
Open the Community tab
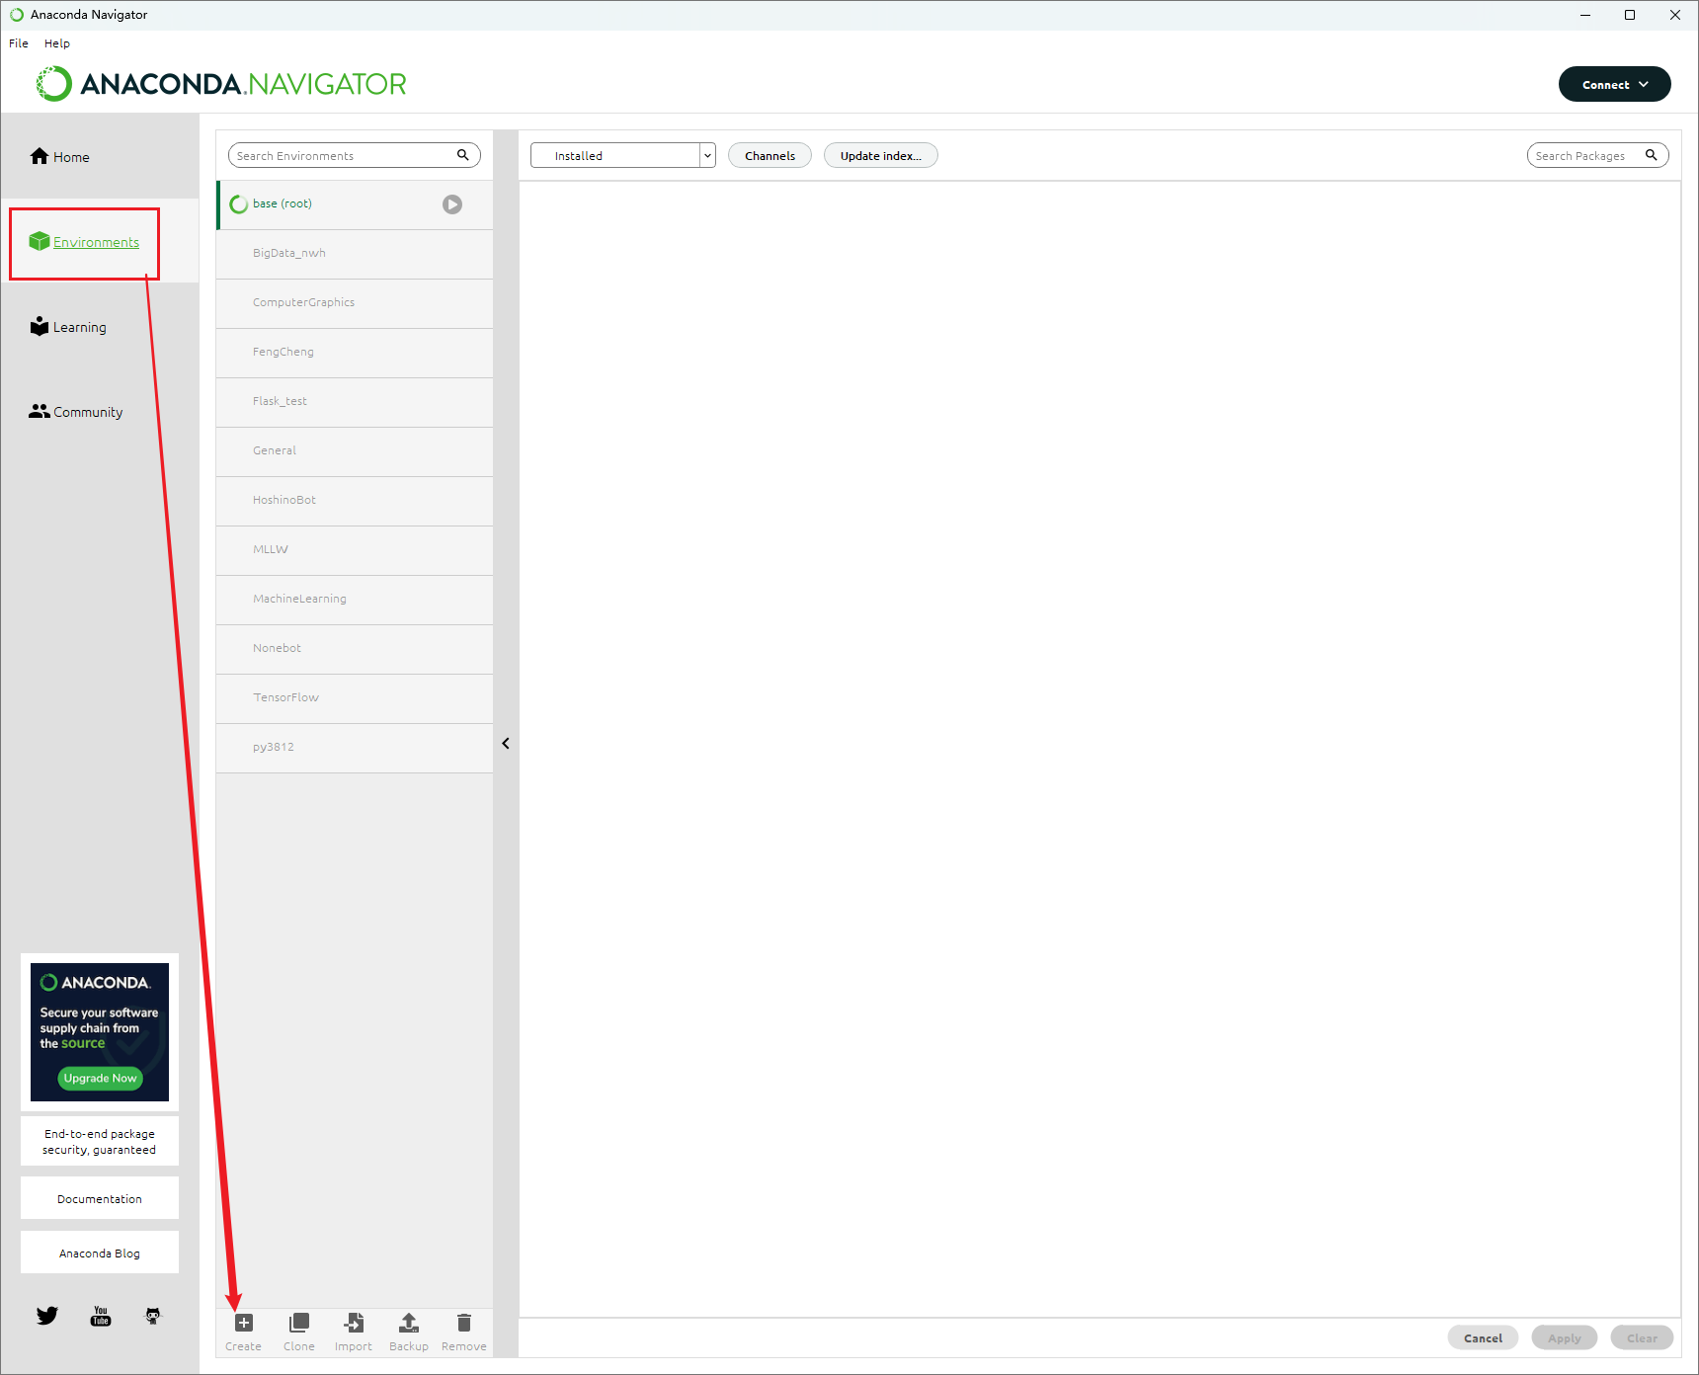pos(100,412)
